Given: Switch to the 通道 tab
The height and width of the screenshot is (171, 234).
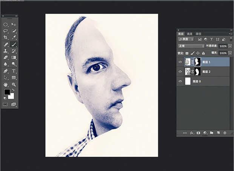Looking at the screenshot, I should click(189, 34).
